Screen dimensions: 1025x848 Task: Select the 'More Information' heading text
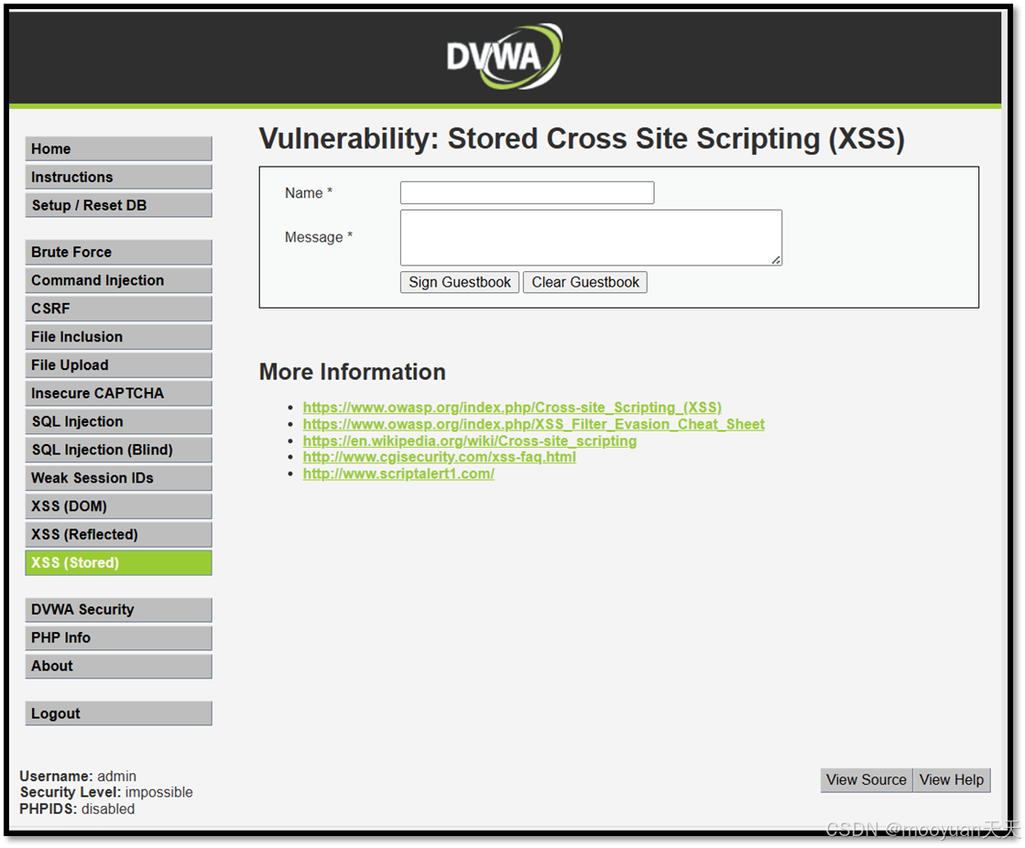point(353,372)
